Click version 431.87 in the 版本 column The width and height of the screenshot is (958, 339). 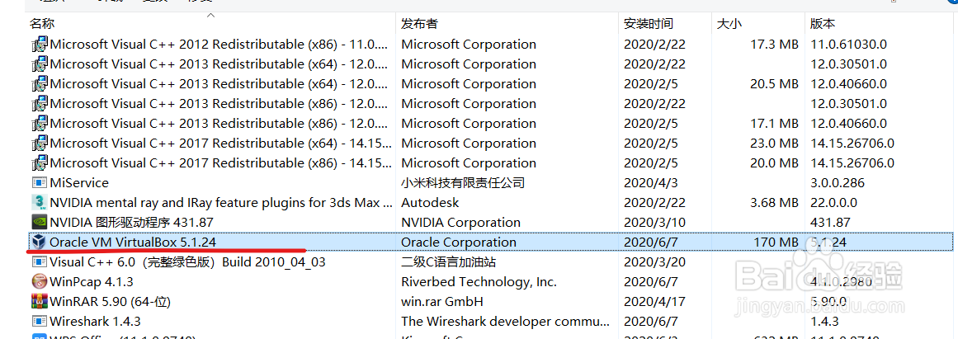click(828, 223)
